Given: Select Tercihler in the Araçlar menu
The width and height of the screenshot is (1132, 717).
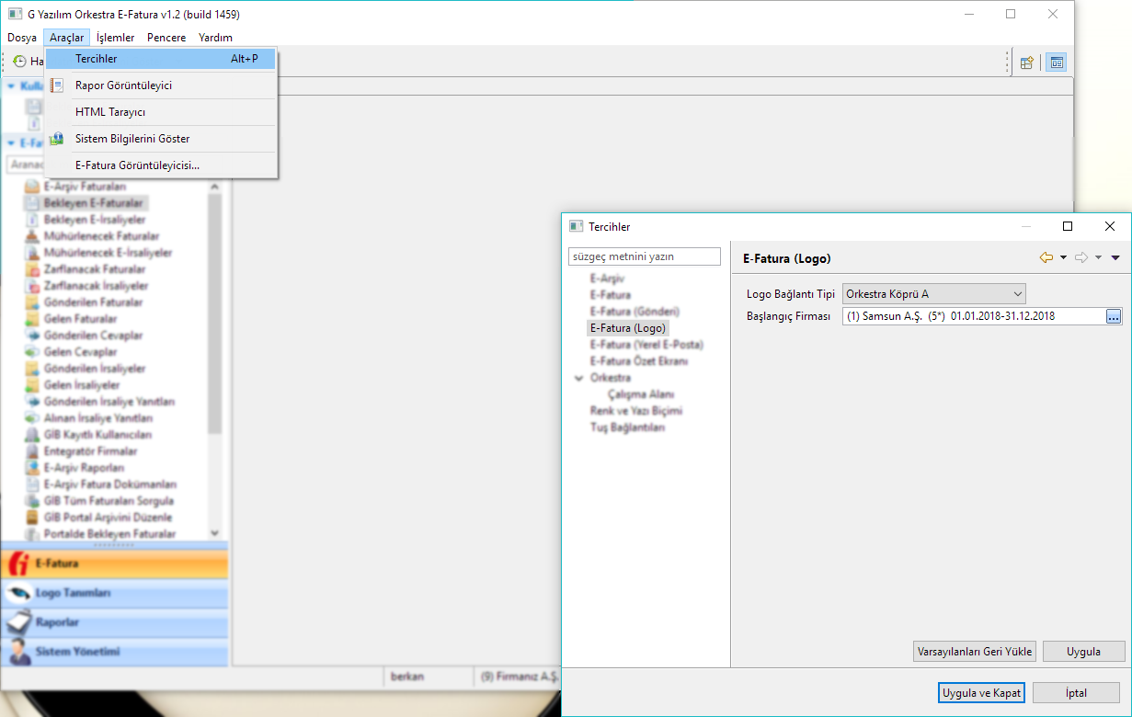Looking at the screenshot, I should click(x=97, y=59).
